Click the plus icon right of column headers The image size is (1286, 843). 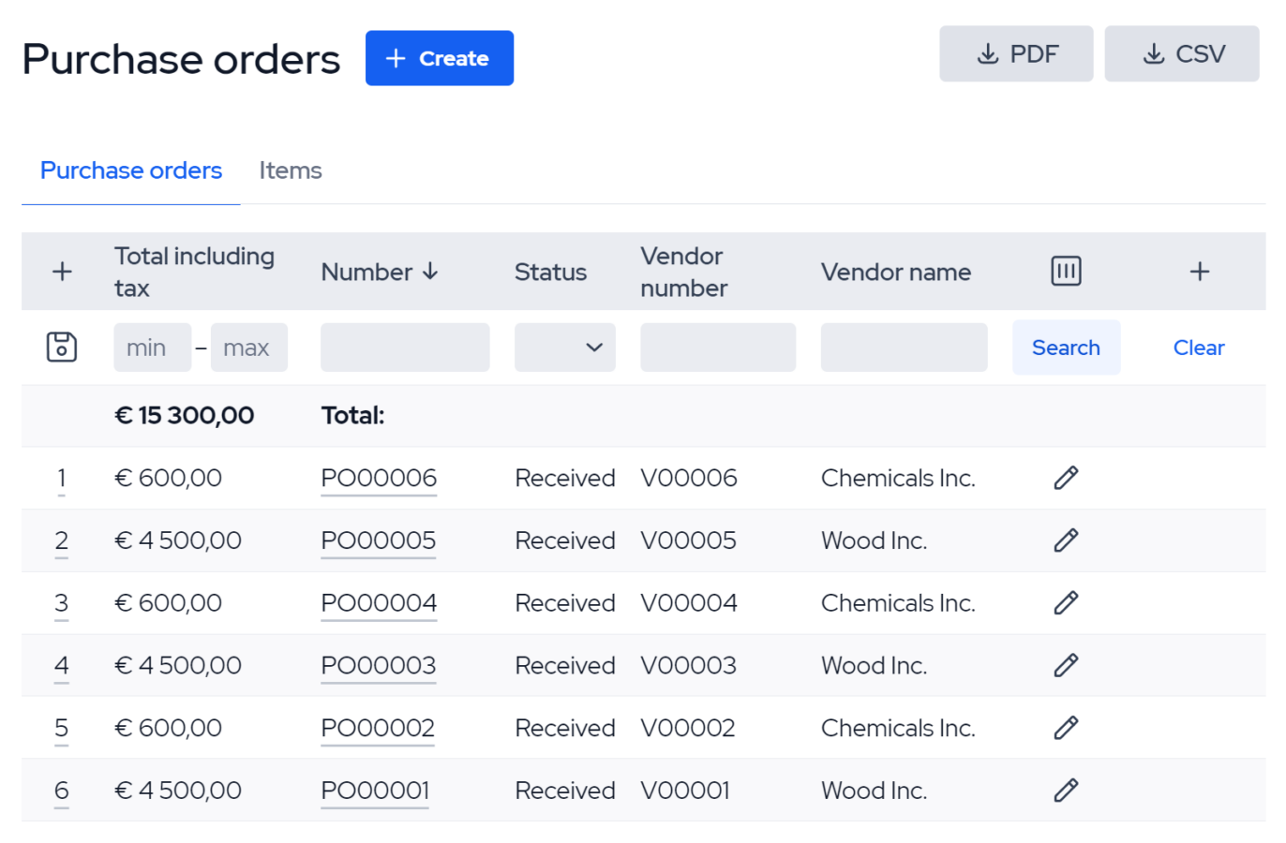1199,271
